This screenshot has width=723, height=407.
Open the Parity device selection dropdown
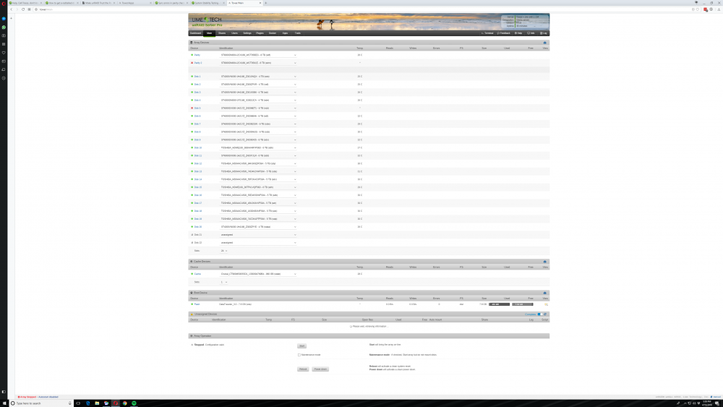258,55
